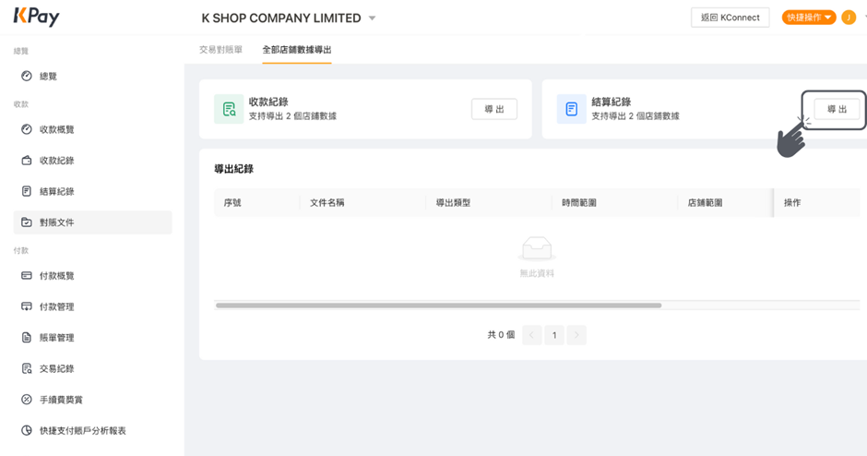Go to the previous page arrow
The height and width of the screenshot is (456, 867).
click(x=532, y=335)
